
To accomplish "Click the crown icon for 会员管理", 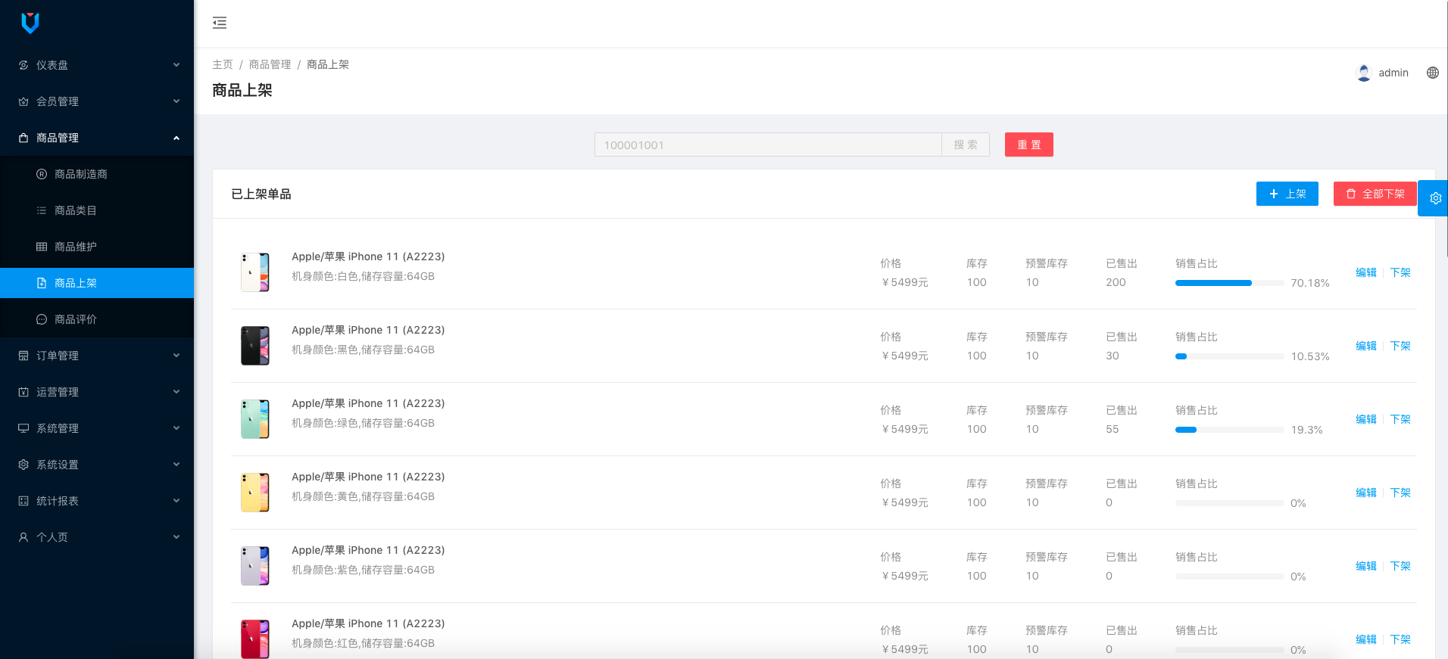I will tap(23, 101).
